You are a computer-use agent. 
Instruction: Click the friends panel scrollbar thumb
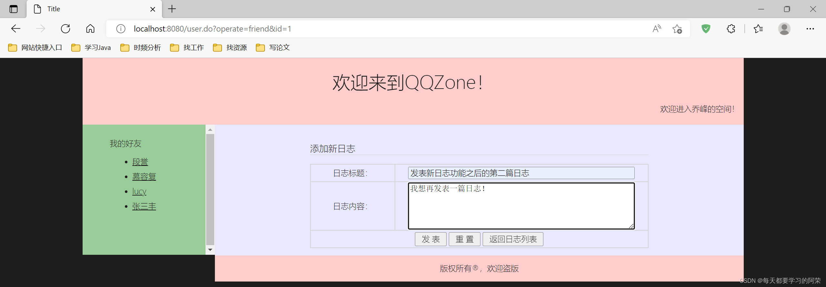click(210, 189)
